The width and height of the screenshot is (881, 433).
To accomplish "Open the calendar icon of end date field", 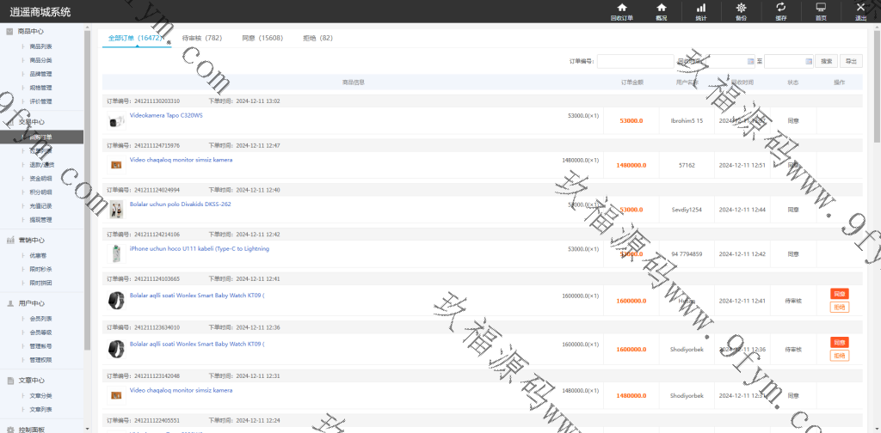I will (x=807, y=61).
